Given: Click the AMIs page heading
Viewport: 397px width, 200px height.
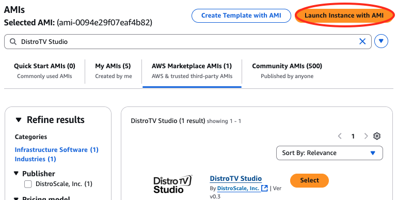Looking at the screenshot, I should click(x=14, y=10).
